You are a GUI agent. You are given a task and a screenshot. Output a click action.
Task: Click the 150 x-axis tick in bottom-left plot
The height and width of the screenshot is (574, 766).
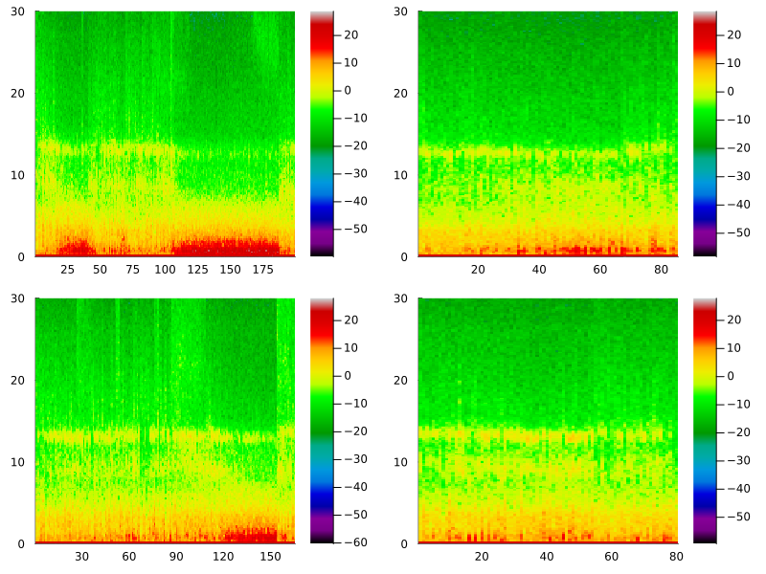pos(270,557)
